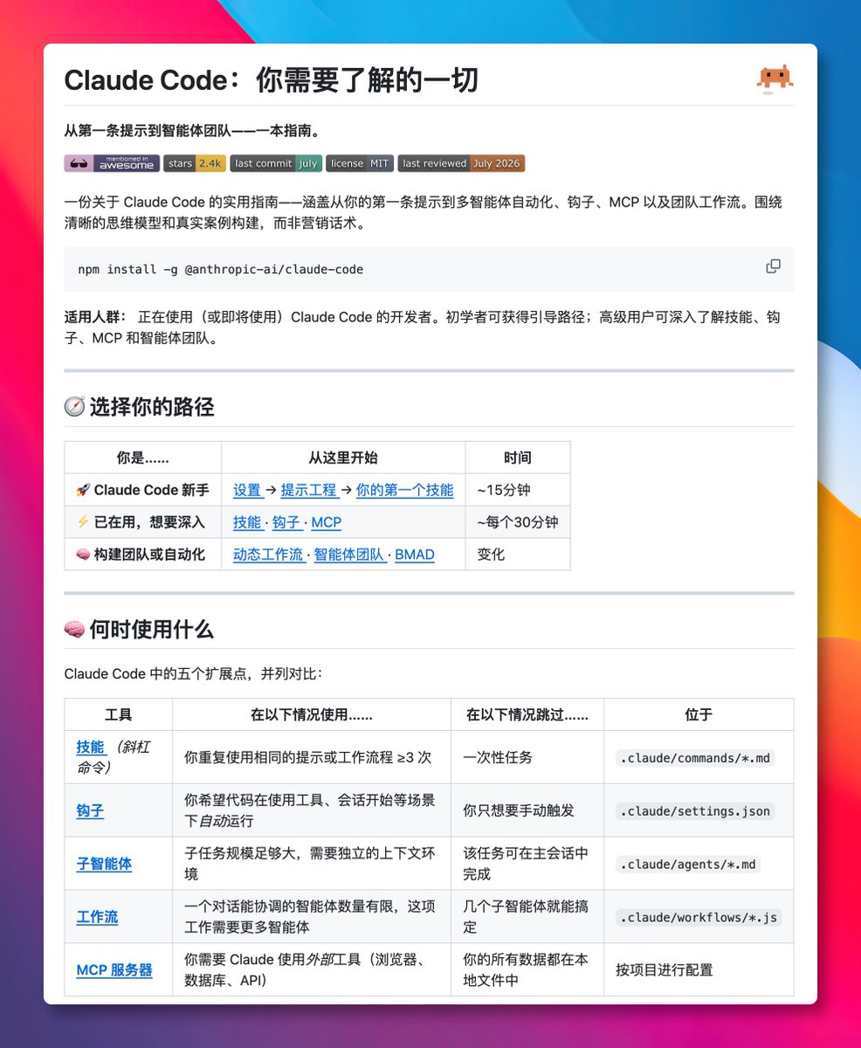This screenshot has height=1048, width=861.
Task: Click the .claude/settings.json code path
Action: pyautogui.click(x=695, y=811)
